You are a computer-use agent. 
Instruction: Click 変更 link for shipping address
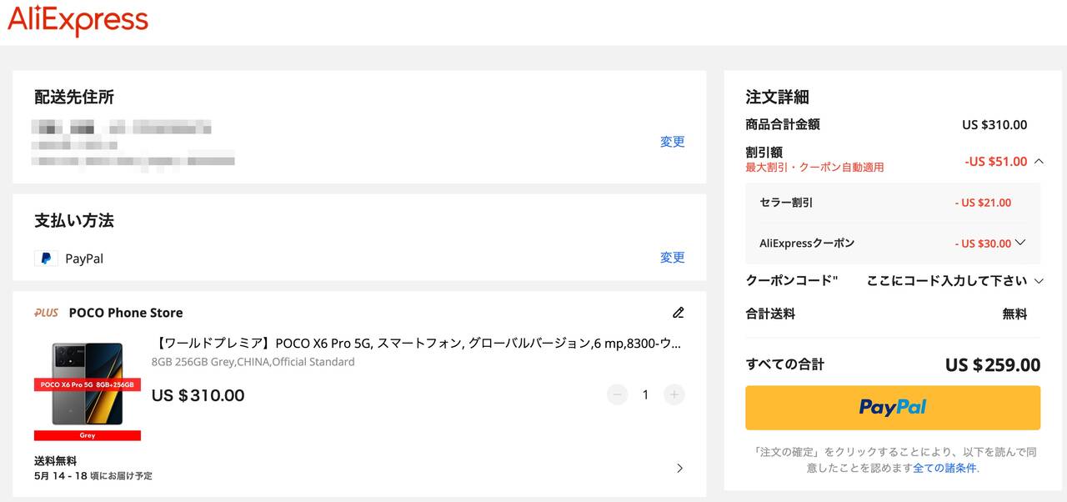click(672, 142)
